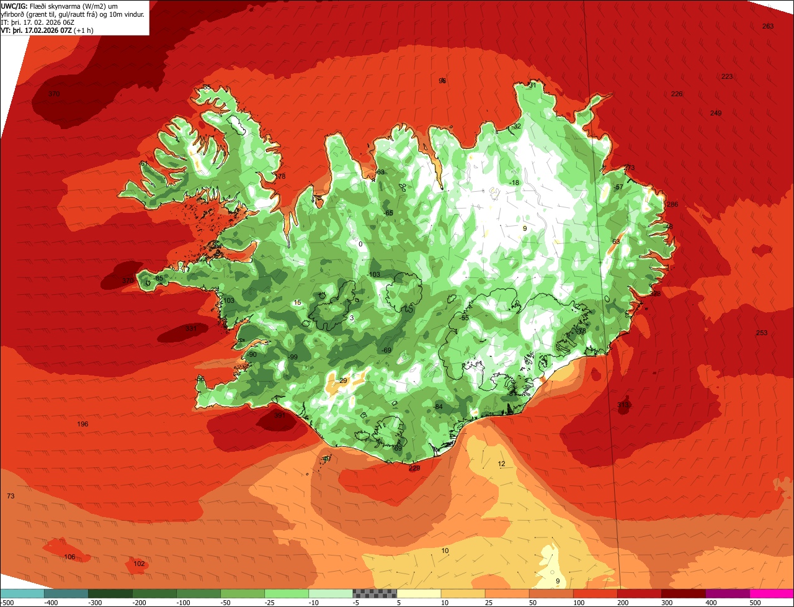Pick the dark red legend swatch between 300 and 400
The width and height of the screenshot is (794, 607).
coord(684,593)
